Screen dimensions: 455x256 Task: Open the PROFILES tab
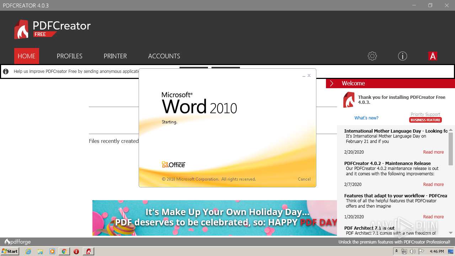[70, 56]
